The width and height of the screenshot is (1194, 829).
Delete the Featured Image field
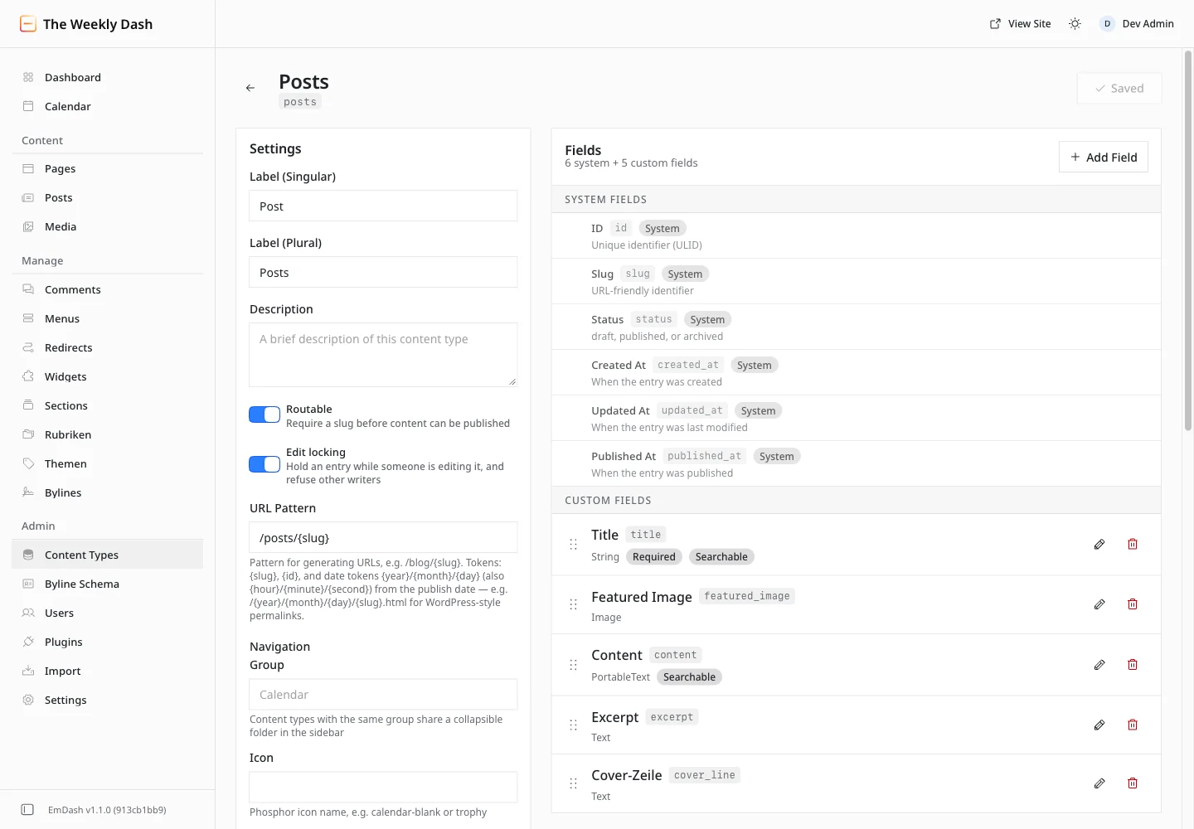click(1133, 604)
